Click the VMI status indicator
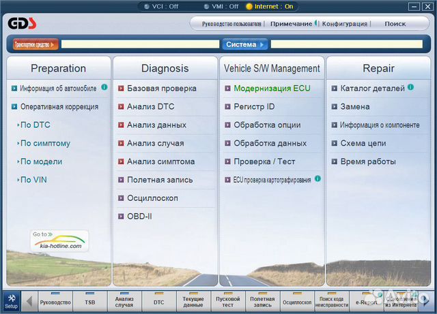 tap(208, 6)
